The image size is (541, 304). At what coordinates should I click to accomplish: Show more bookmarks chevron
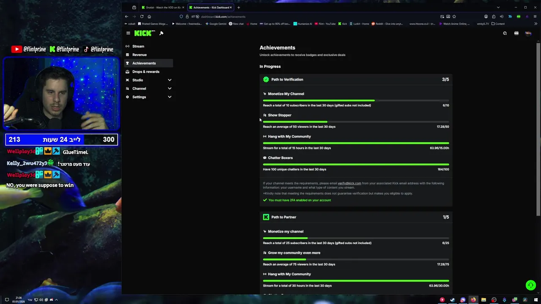(x=536, y=24)
